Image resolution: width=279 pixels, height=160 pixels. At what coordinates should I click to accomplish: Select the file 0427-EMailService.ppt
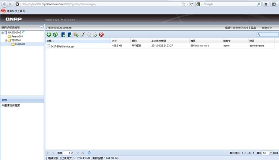tap(62, 47)
